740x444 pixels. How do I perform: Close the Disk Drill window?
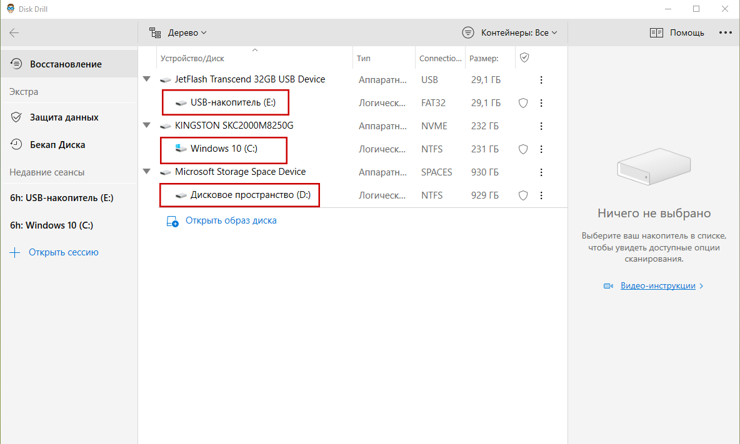[x=725, y=9]
